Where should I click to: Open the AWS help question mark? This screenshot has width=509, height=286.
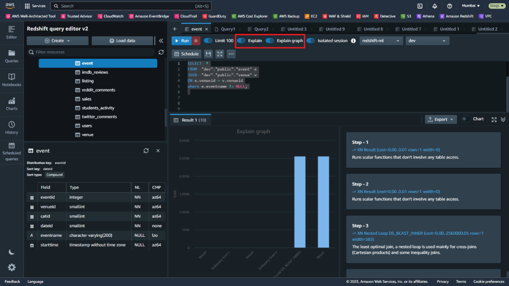(x=450, y=6)
